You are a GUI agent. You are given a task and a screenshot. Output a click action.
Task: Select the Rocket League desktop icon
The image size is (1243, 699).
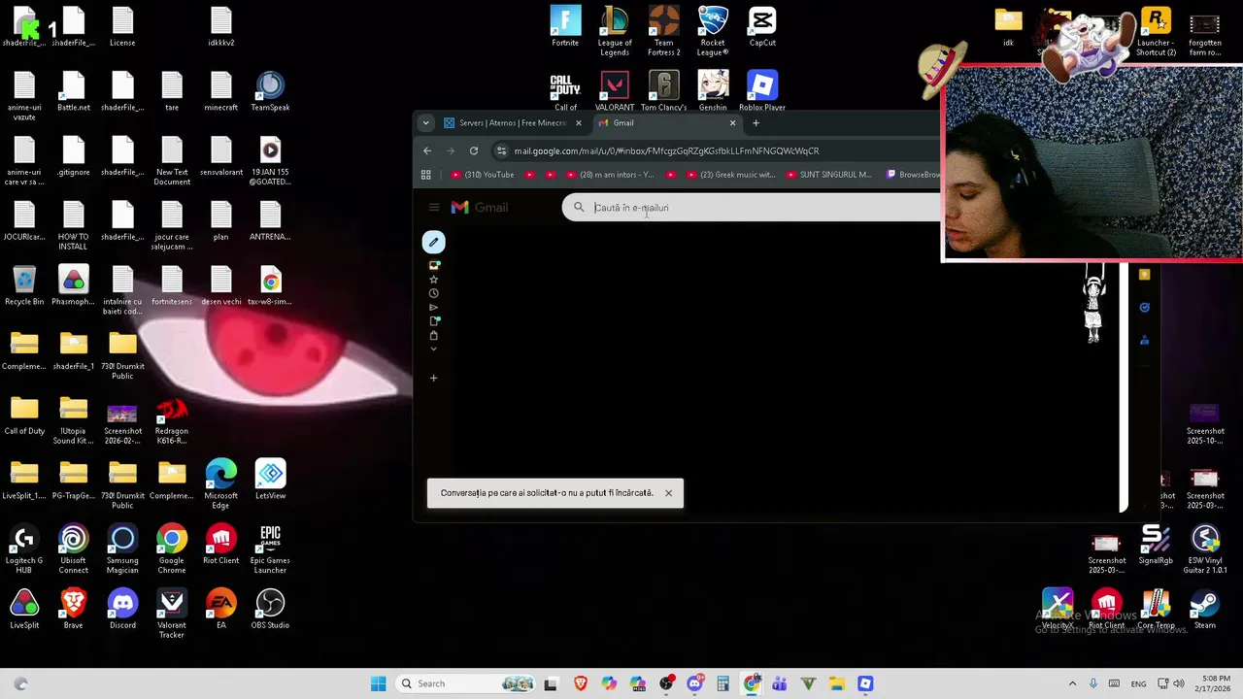pyautogui.click(x=713, y=31)
